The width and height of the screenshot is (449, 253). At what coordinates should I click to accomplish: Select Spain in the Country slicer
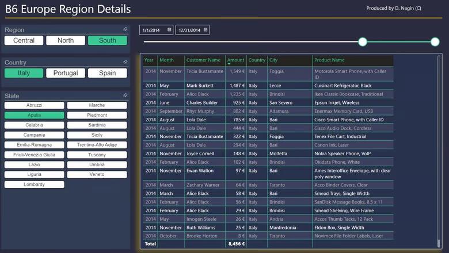pyautogui.click(x=107, y=73)
